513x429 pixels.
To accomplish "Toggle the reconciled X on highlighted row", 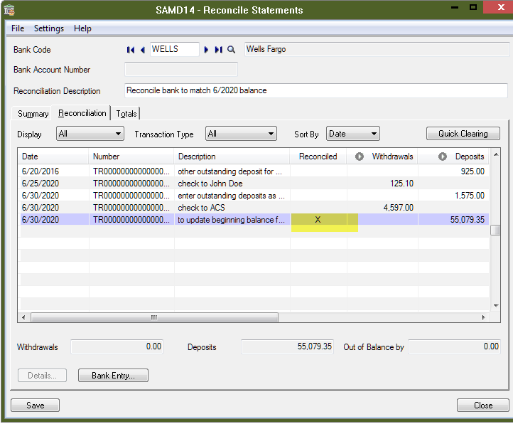I will 318,221.
